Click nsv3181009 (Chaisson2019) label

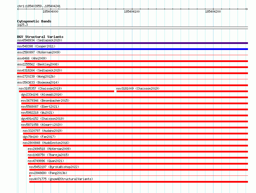(138, 88)
